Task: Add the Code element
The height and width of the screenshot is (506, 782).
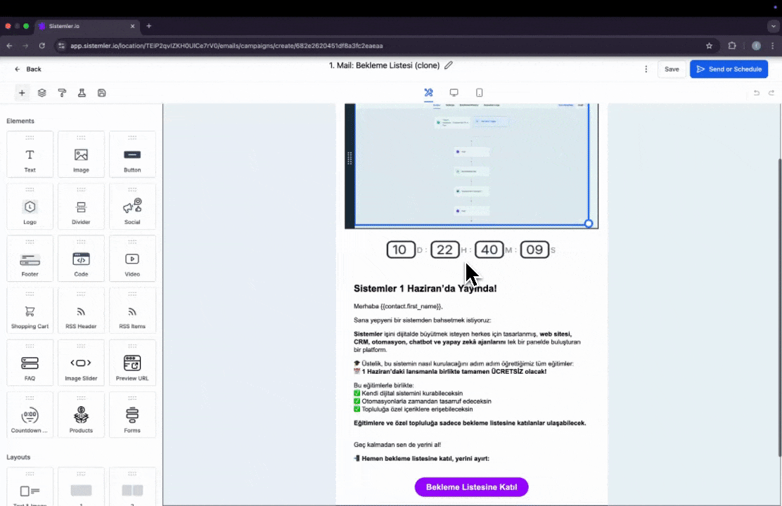Action: click(x=81, y=259)
